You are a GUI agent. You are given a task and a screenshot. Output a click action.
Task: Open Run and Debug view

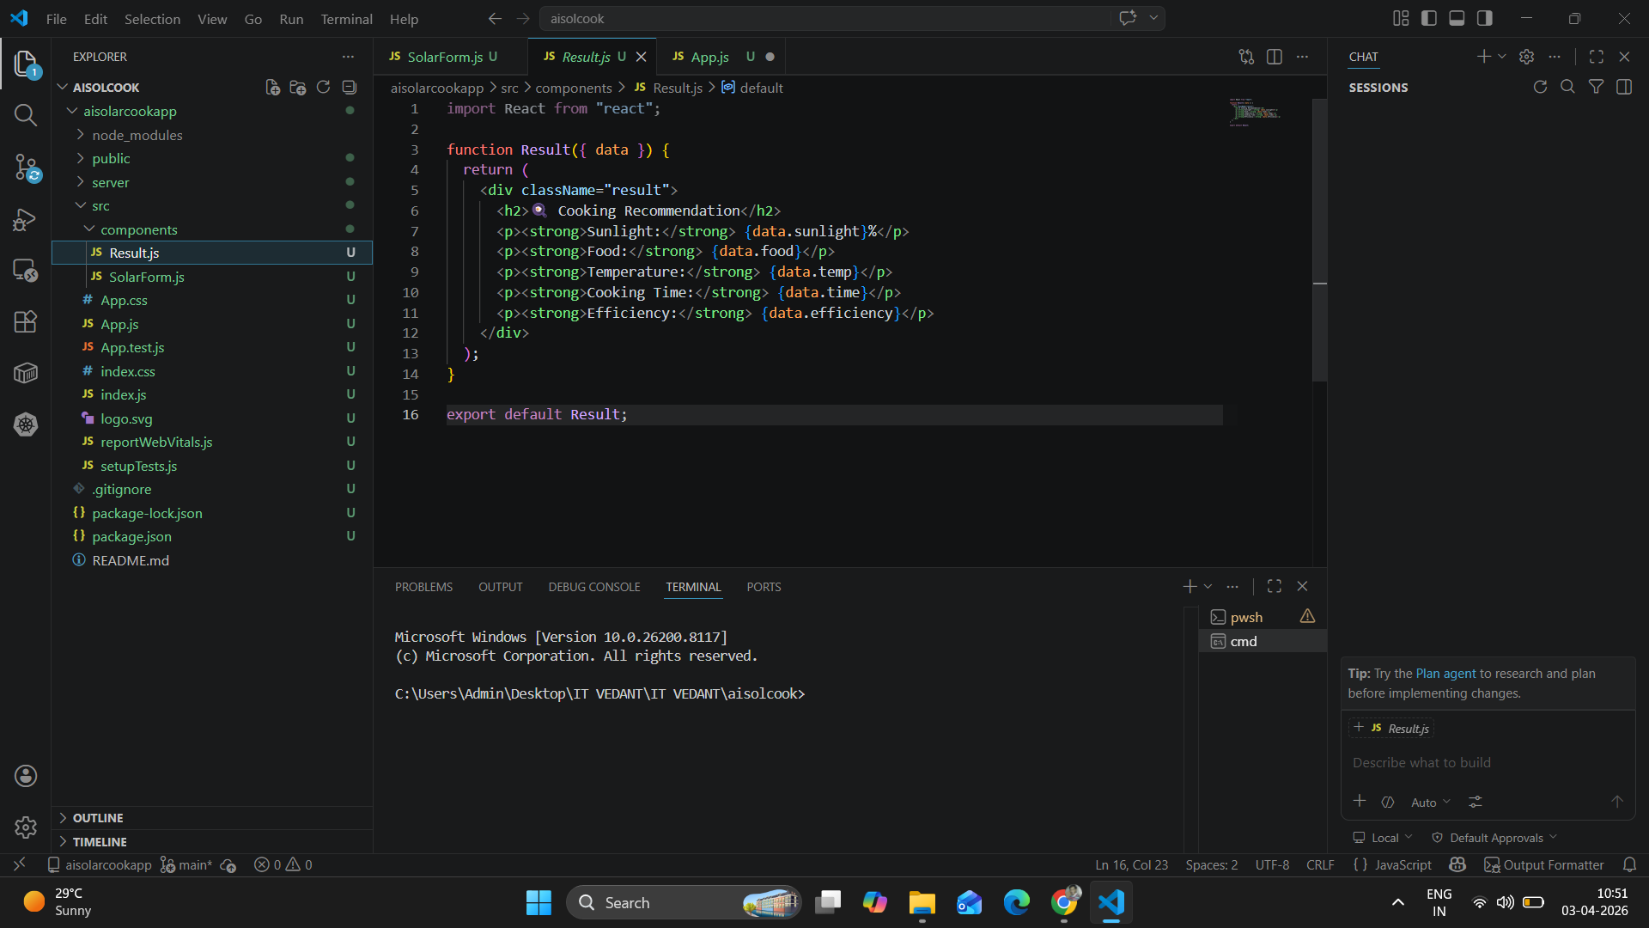click(26, 220)
